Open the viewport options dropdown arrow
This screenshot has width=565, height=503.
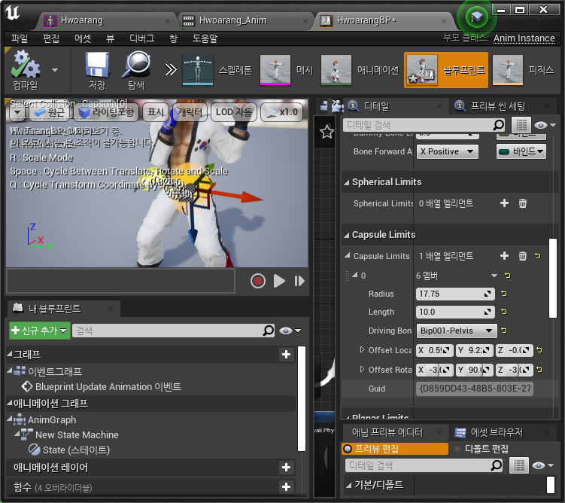pyautogui.click(x=17, y=113)
